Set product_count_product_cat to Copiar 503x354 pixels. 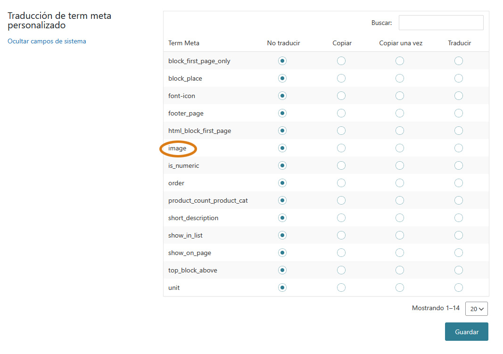tap(341, 200)
